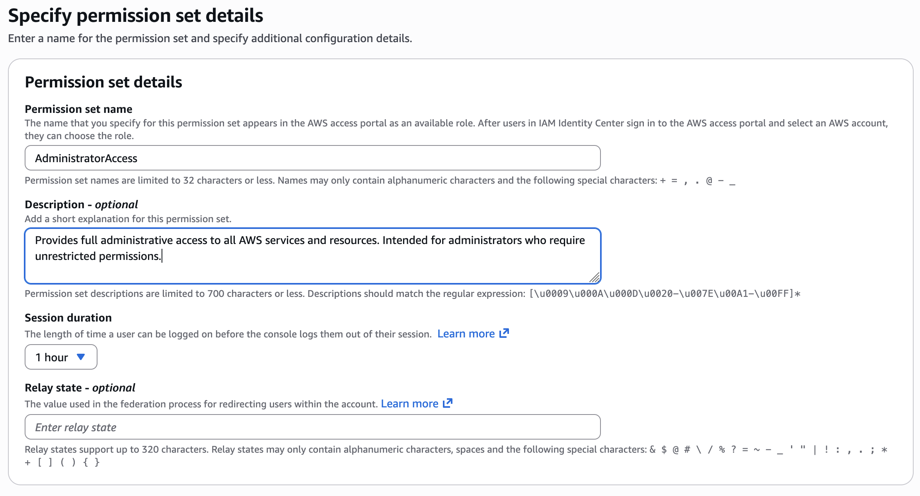Click the Specify permission set details title
The image size is (920, 496).
(x=136, y=15)
